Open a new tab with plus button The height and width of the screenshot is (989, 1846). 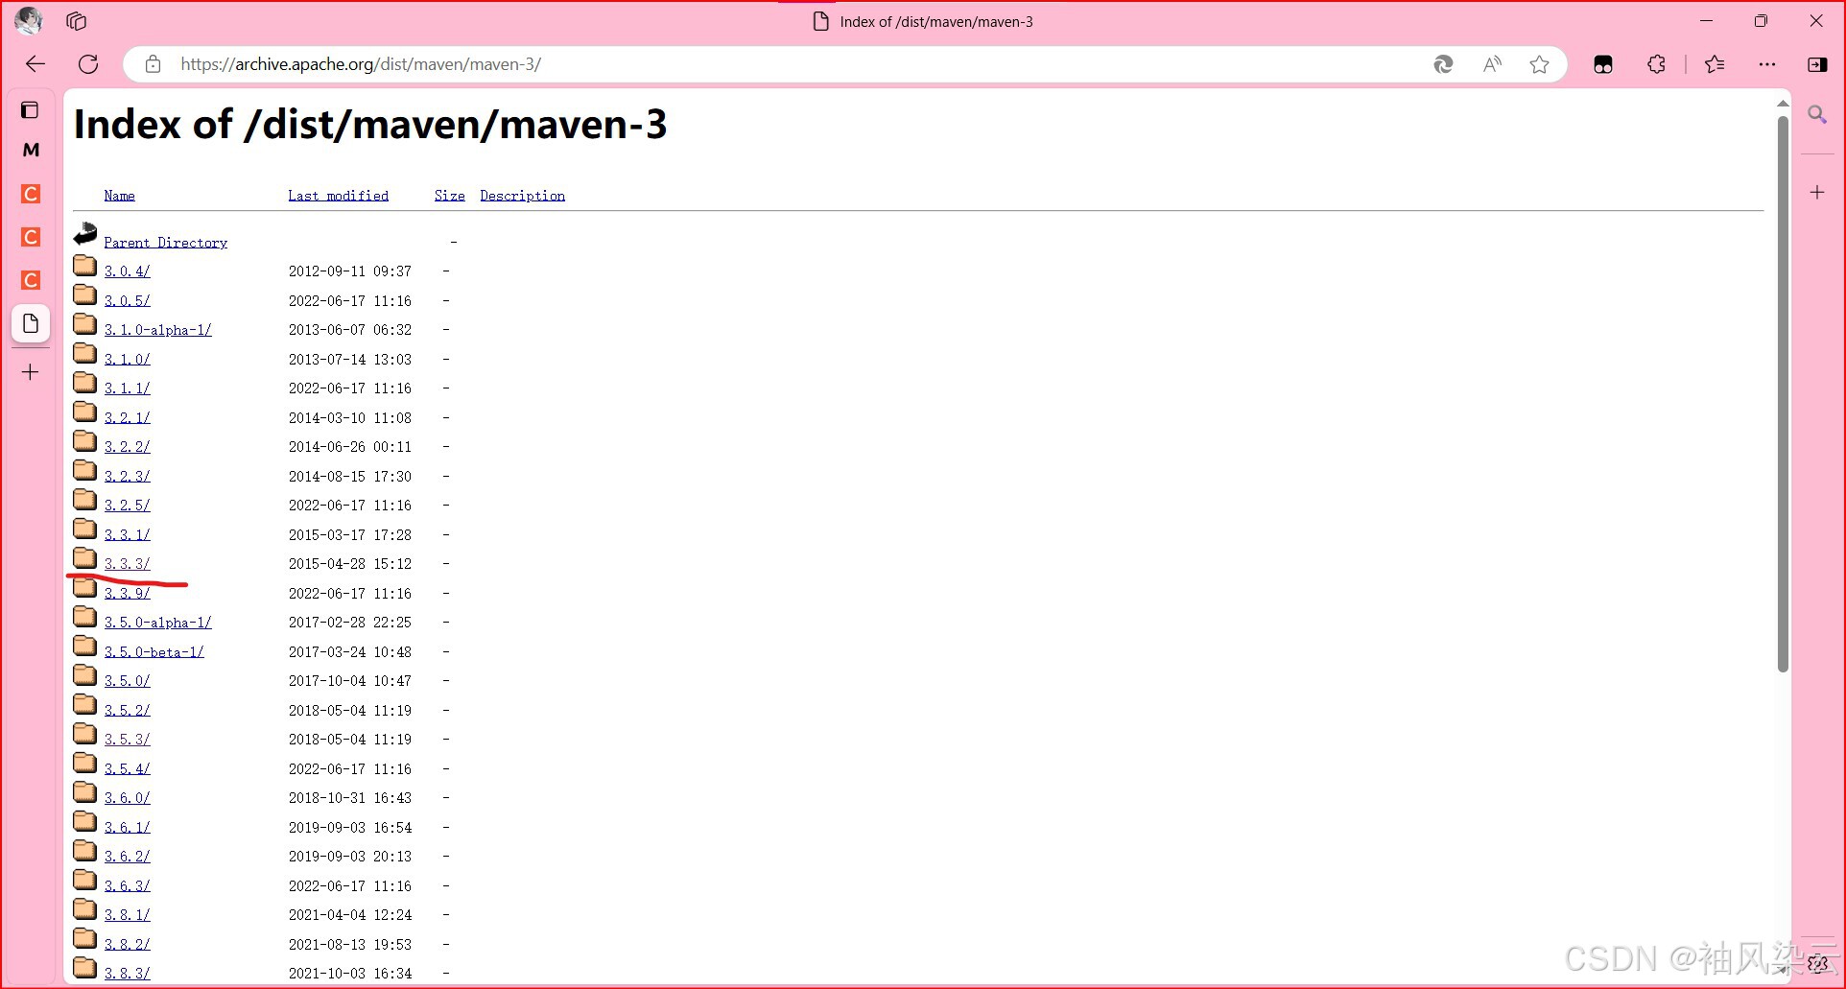(31, 372)
